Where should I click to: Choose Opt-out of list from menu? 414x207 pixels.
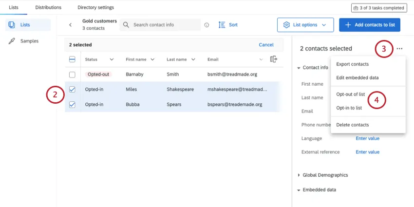[350, 94]
